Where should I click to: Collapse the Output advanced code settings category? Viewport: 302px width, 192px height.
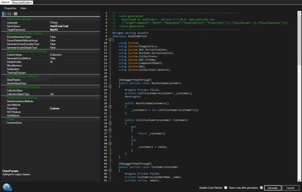4,51
